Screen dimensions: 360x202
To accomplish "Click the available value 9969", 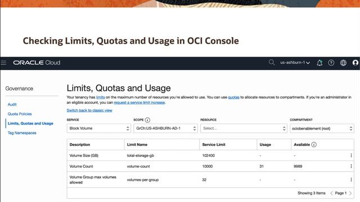I will [298, 166].
